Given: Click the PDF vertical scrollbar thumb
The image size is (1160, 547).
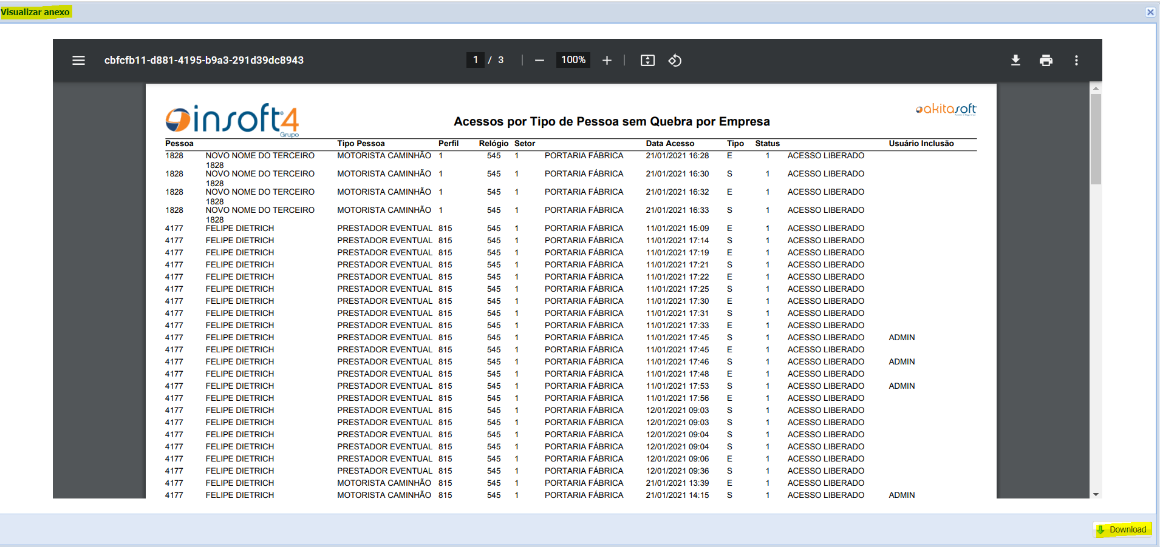Looking at the screenshot, I should pos(1096,139).
